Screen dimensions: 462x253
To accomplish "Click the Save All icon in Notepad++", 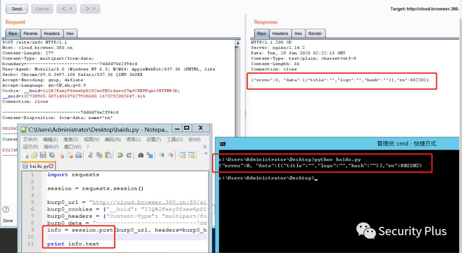I will pyautogui.click(x=52, y=155).
